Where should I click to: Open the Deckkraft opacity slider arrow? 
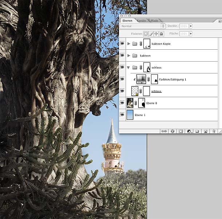tap(191, 26)
